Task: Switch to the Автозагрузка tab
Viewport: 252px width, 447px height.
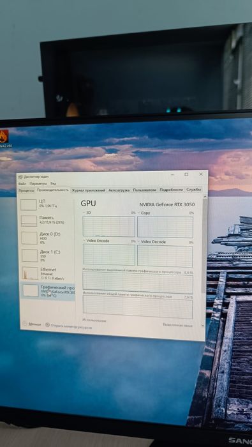Action: click(x=119, y=190)
